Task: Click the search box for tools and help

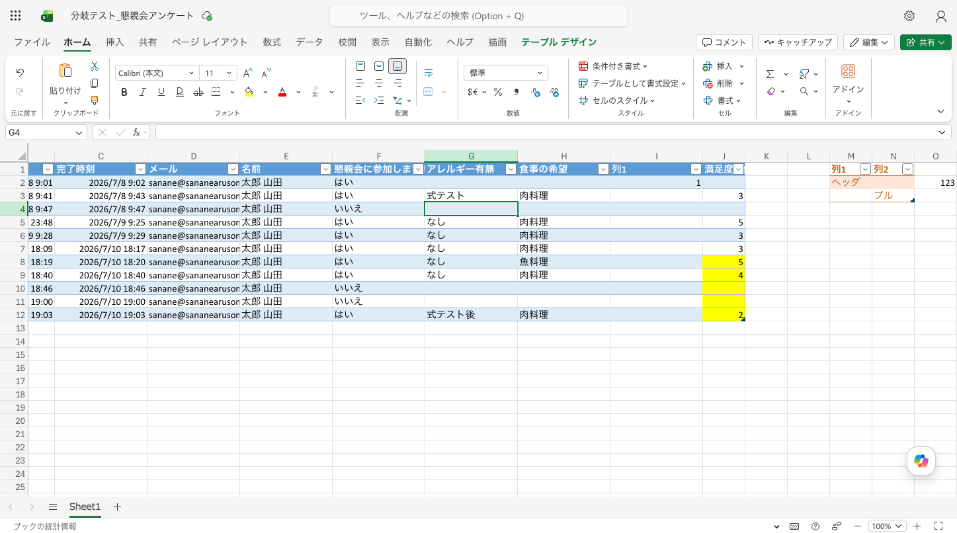Action: coord(479,16)
